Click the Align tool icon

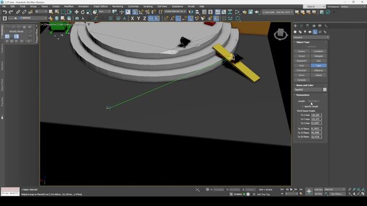click(x=197, y=12)
